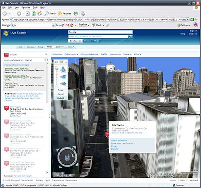
Task: Expand the Share dropdown
Action: (x=127, y=54)
